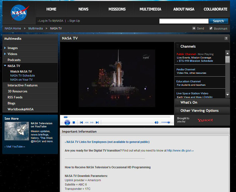Open the help question mark icon
The image size is (236, 192).
click(226, 38)
